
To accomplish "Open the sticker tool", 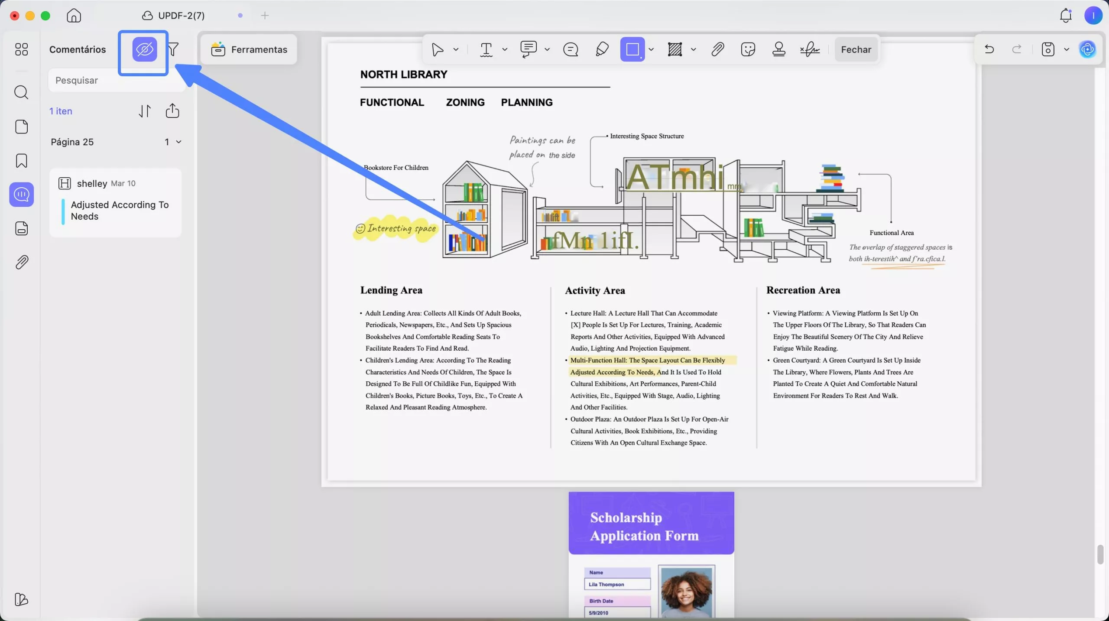I will [x=748, y=49].
